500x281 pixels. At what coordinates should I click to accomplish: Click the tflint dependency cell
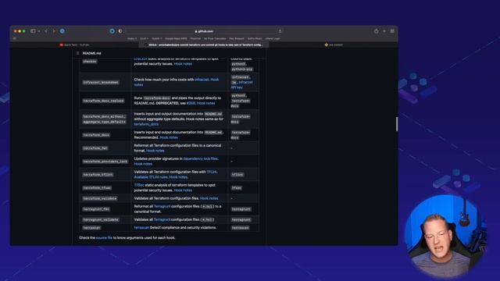[x=237, y=175]
